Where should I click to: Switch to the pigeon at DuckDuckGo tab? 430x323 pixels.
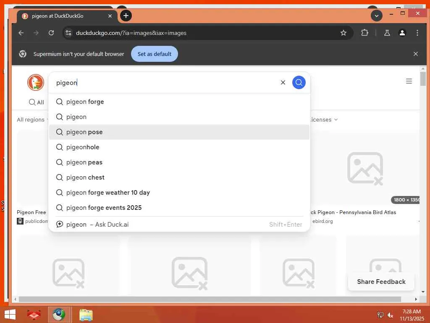66,16
